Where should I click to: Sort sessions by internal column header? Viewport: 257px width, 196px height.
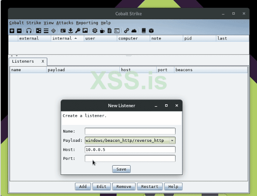click(67, 38)
